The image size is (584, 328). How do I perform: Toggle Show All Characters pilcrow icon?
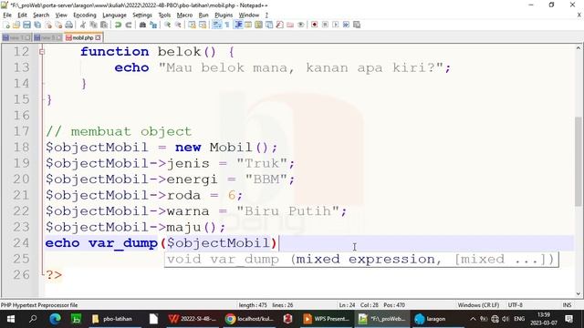(x=227, y=25)
